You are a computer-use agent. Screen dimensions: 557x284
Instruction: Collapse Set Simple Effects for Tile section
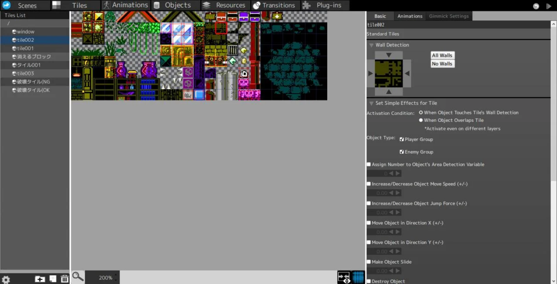click(x=371, y=103)
